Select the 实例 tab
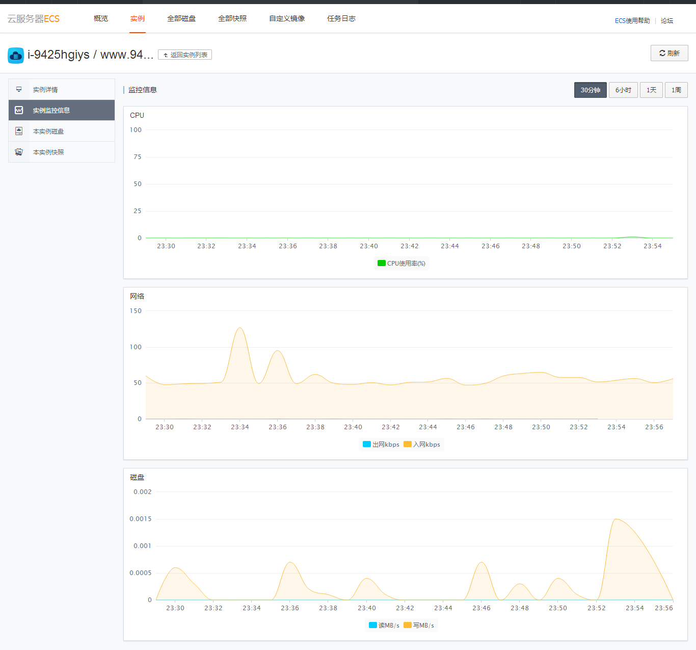 138,18
